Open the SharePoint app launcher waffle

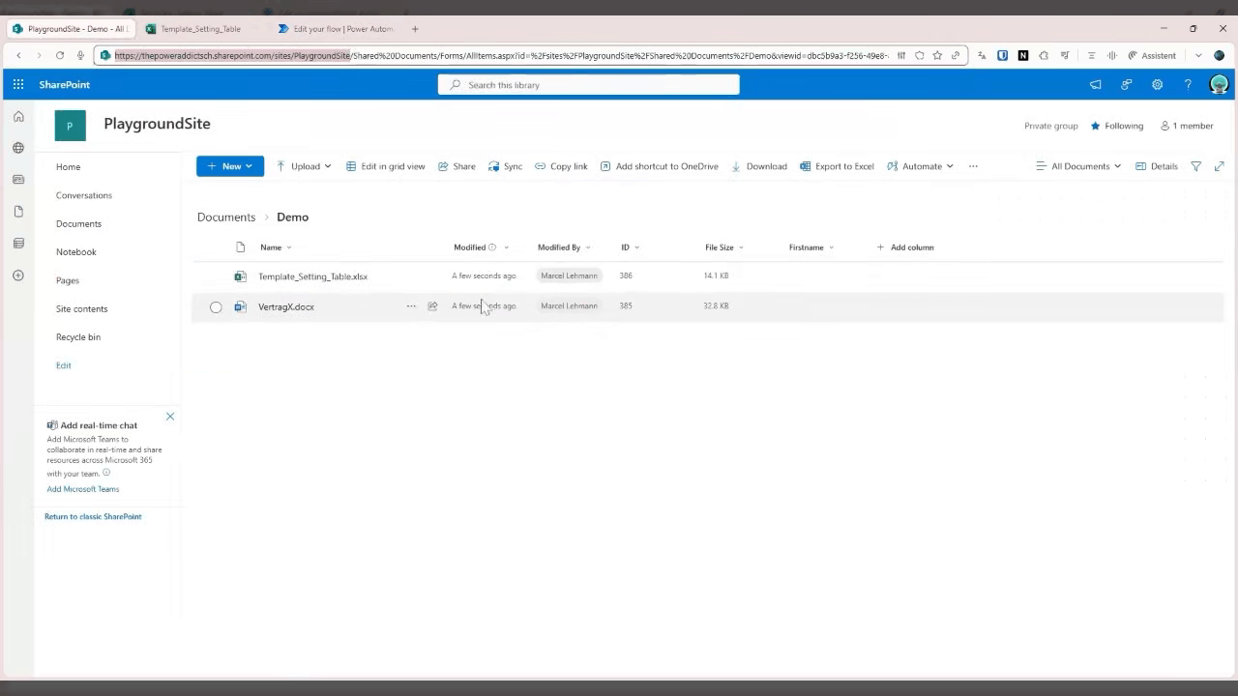point(18,85)
